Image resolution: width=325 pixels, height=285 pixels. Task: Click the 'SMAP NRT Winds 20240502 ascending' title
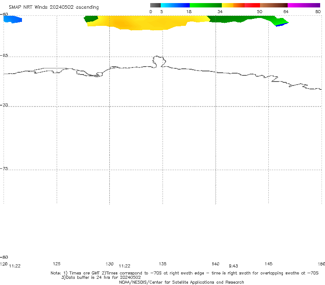pyautogui.click(x=54, y=7)
